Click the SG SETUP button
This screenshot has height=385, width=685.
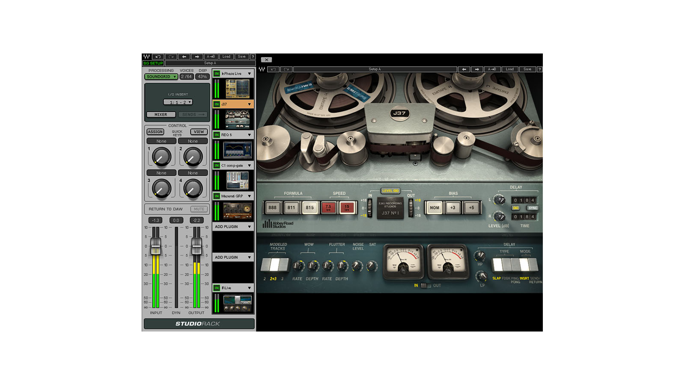153,63
